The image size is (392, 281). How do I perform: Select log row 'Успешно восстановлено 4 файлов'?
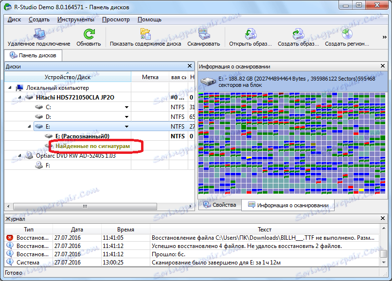coord(192,246)
